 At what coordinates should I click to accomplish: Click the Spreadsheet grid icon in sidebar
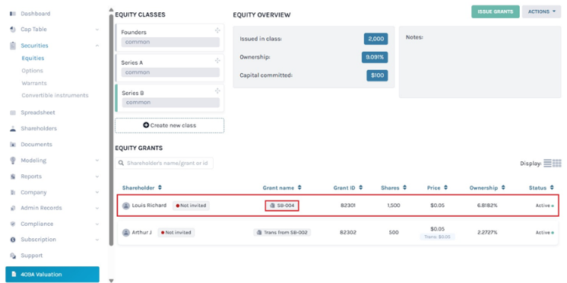click(13, 113)
